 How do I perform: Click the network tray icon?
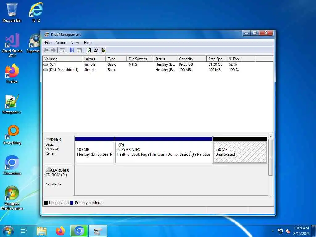(280, 231)
